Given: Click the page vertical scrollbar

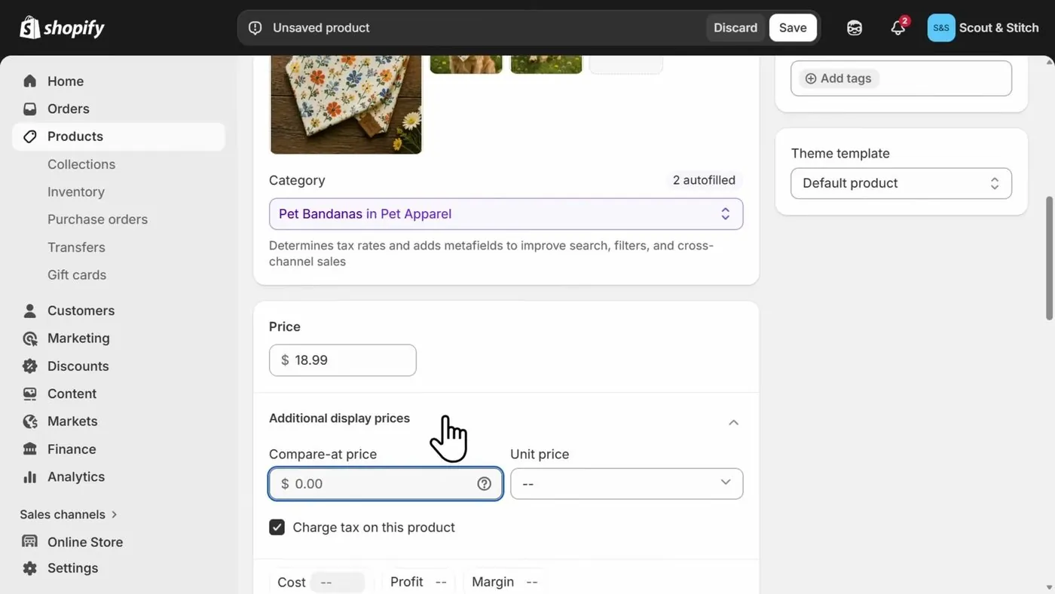Looking at the screenshot, I should tap(1049, 258).
